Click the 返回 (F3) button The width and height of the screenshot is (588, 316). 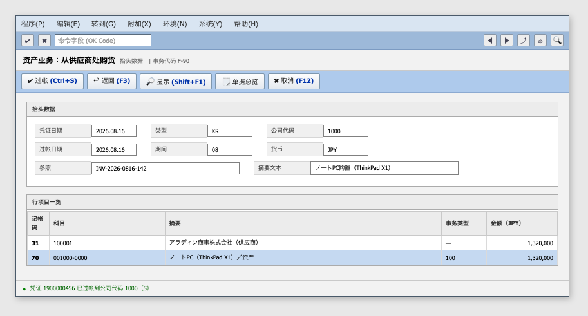pyautogui.click(x=112, y=81)
